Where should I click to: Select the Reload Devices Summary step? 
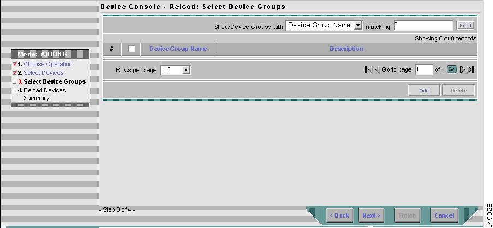tap(45, 94)
